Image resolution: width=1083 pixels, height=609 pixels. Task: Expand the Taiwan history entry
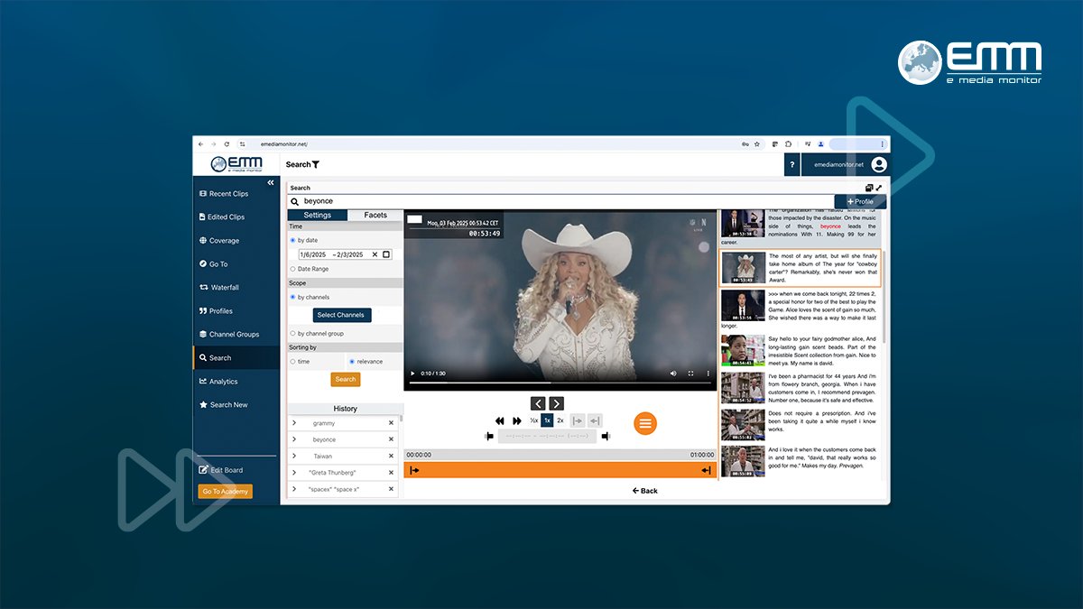coord(294,457)
